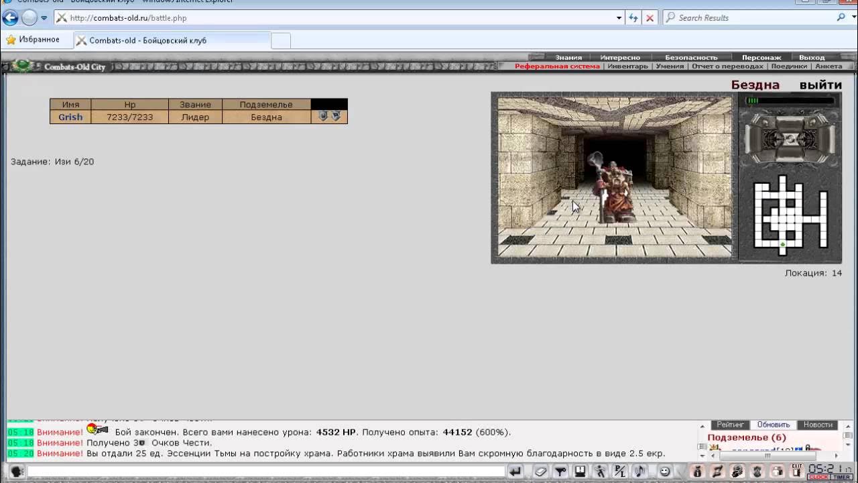Screen dimensions: 858x483
Task: Click the browser forward button
Action: (29, 18)
